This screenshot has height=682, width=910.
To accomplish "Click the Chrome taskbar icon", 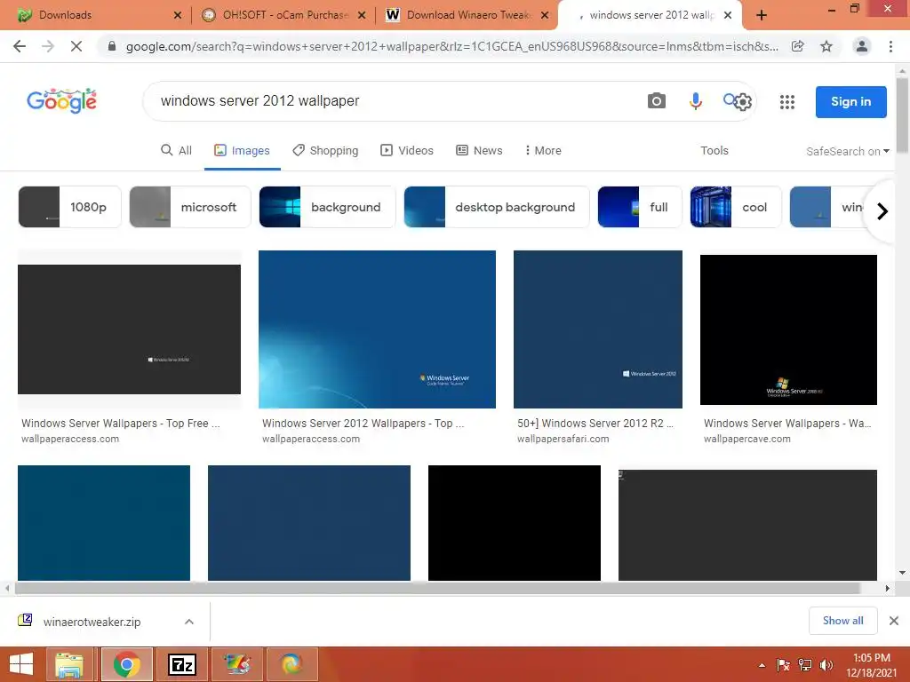I will point(126,664).
